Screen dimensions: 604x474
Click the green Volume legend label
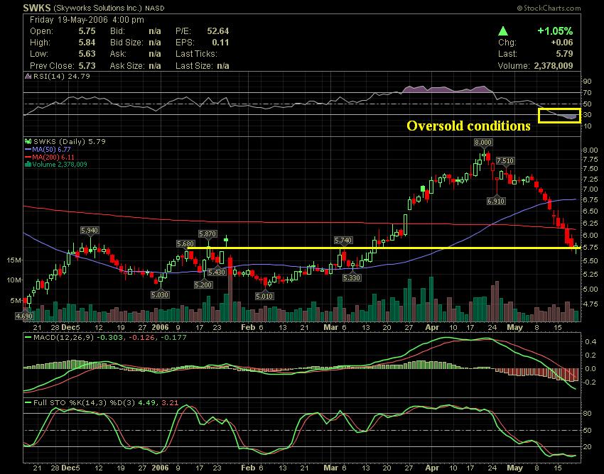[x=60, y=165]
